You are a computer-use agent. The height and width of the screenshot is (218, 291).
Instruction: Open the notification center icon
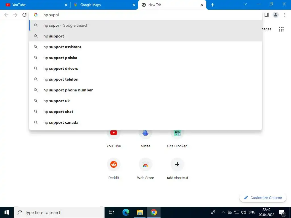282,212
